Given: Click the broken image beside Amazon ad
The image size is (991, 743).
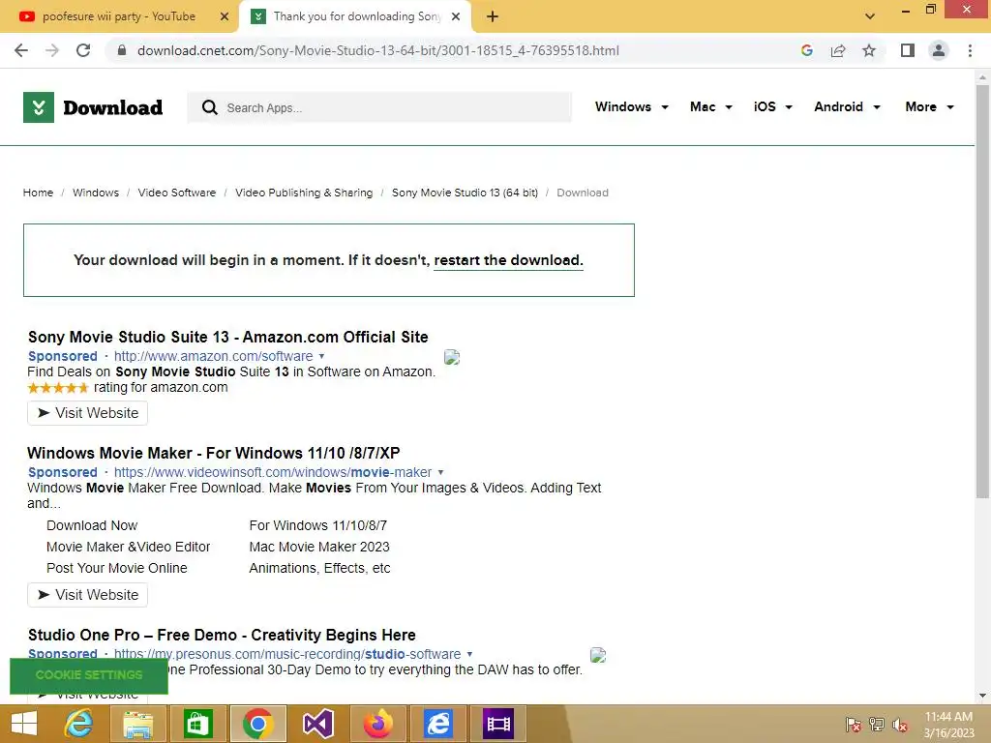Looking at the screenshot, I should coord(452,358).
